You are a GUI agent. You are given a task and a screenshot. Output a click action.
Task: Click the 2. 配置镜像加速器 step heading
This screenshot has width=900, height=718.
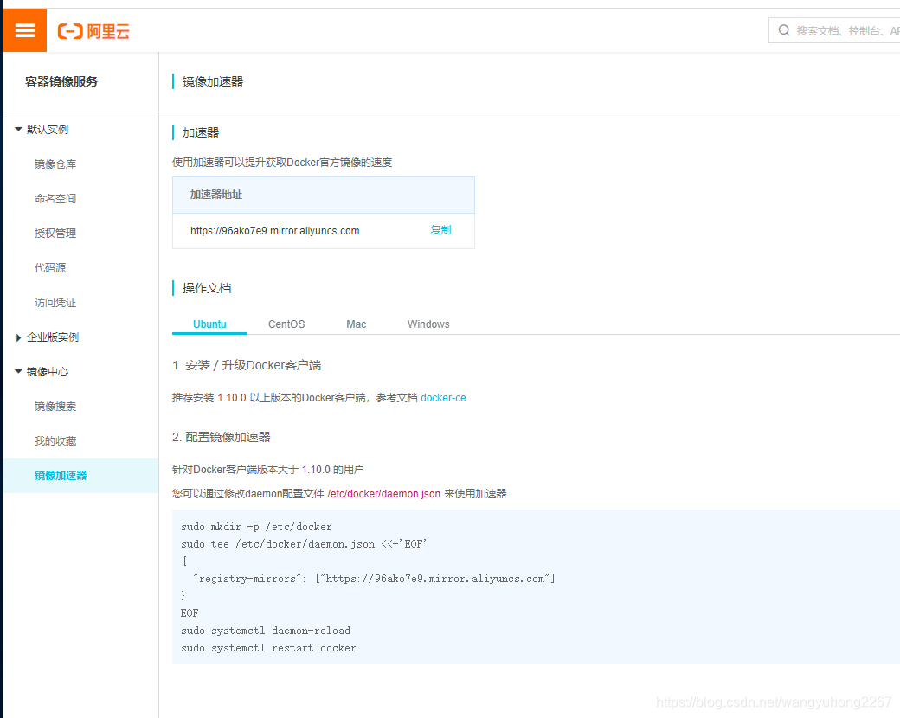(222, 438)
